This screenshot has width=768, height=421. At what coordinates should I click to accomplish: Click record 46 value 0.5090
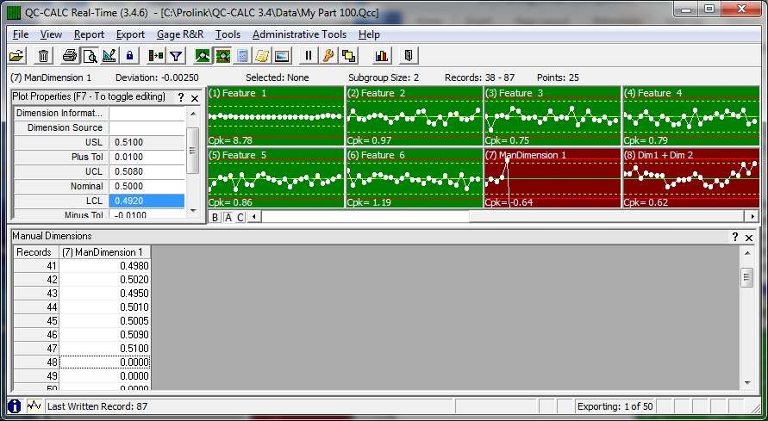pyautogui.click(x=105, y=335)
